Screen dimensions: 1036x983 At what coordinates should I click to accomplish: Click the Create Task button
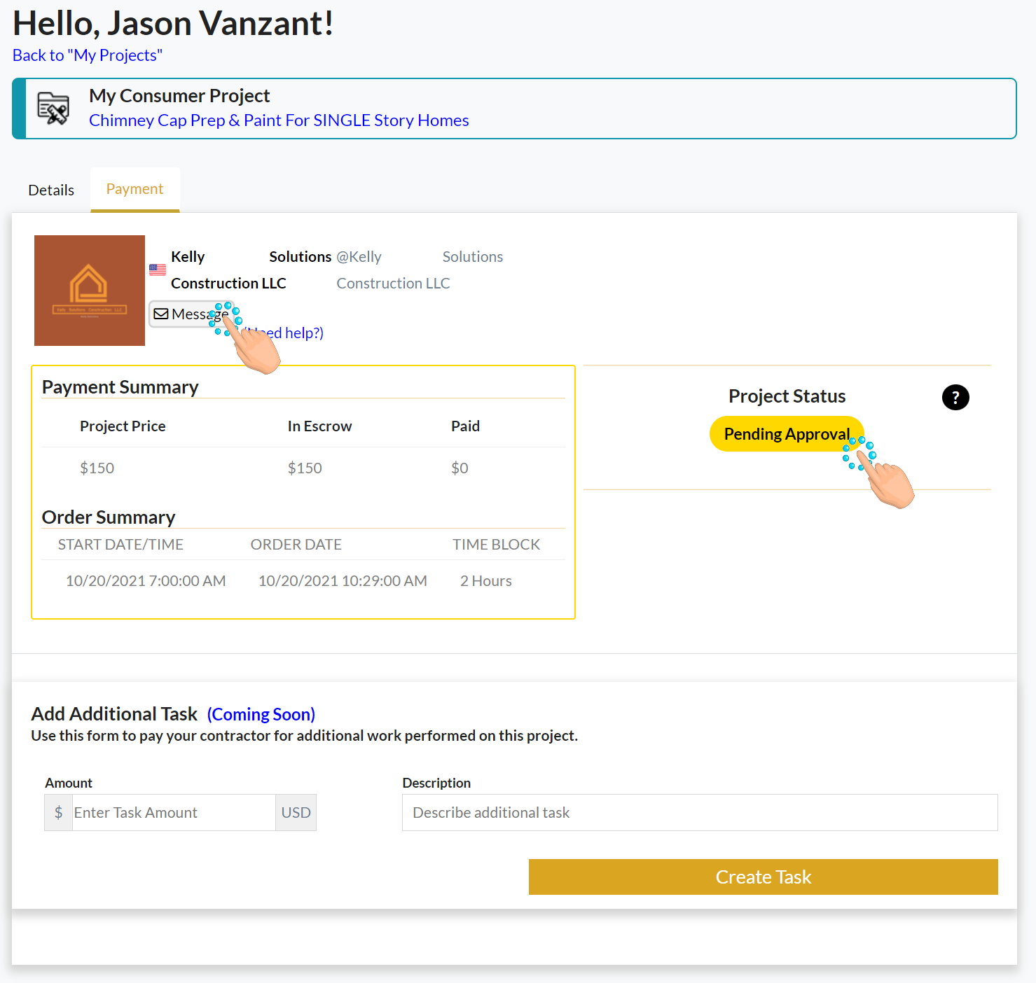764,877
